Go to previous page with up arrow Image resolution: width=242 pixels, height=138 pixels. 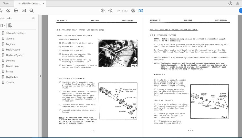tap(102, 10)
